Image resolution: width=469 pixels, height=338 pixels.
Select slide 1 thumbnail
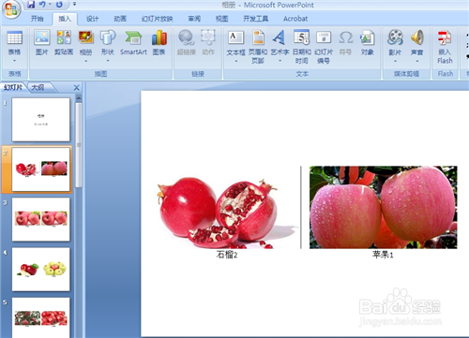(x=40, y=120)
